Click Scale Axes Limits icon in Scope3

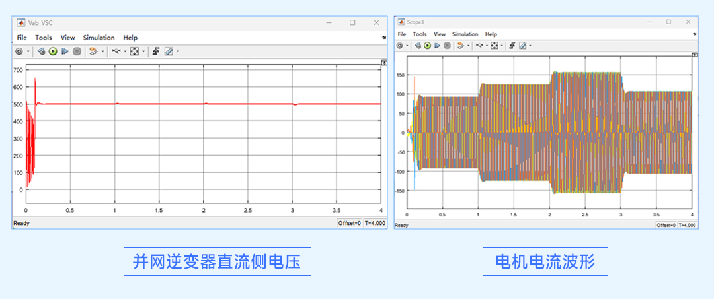point(494,46)
